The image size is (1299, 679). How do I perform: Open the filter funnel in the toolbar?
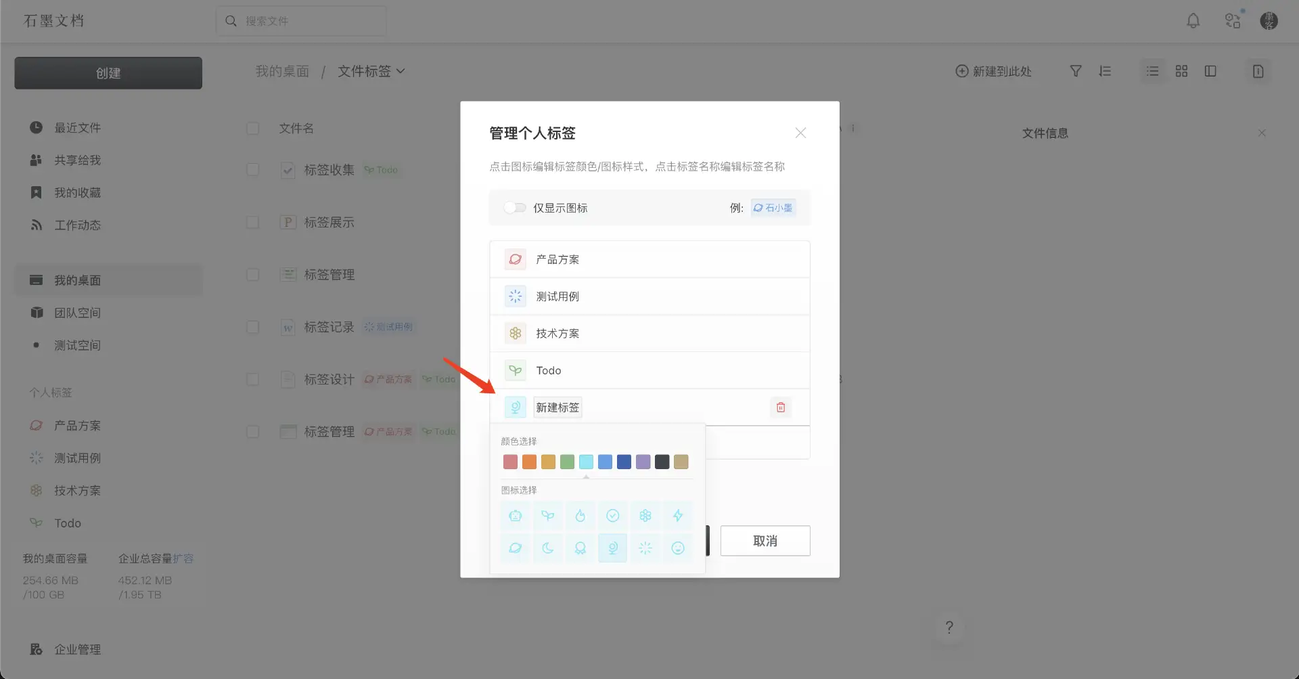(x=1076, y=71)
